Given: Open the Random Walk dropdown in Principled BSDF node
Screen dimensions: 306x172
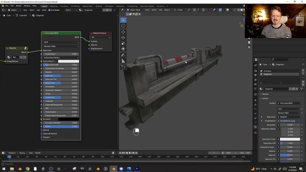Looking at the screenshot, I should tap(61, 46).
